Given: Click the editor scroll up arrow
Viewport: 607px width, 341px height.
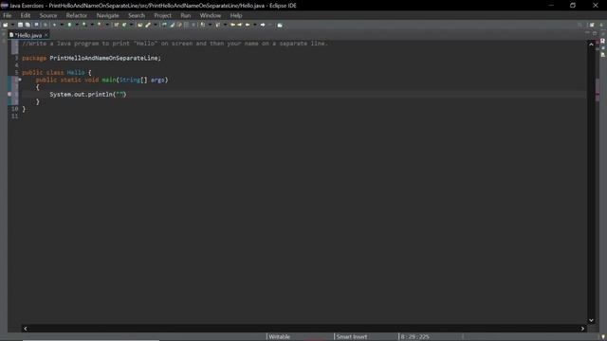Looking at the screenshot, I should (x=591, y=45).
